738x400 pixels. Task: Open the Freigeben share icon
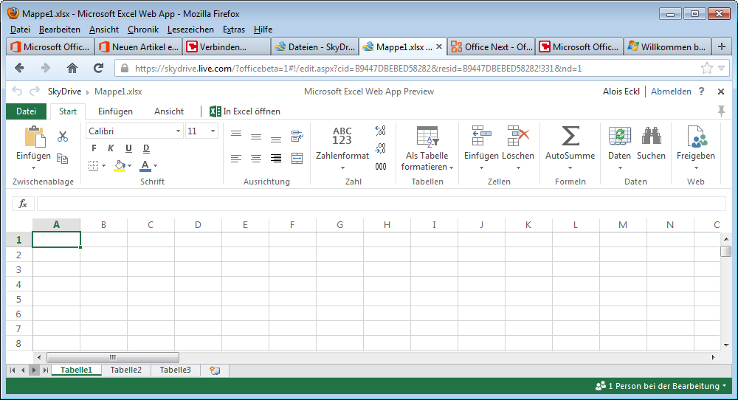tap(696, 136)
